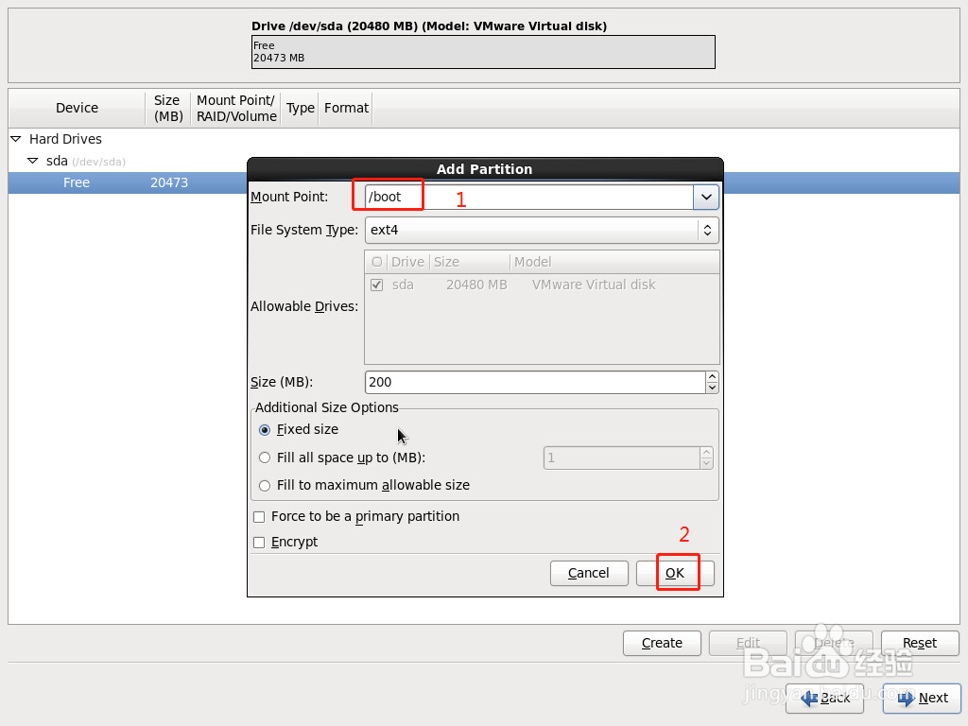Click the Mount Point/RAID/Volume column header
Viewport: 968px width, 726px height.
pyautogui.click(x=235, y=108)
